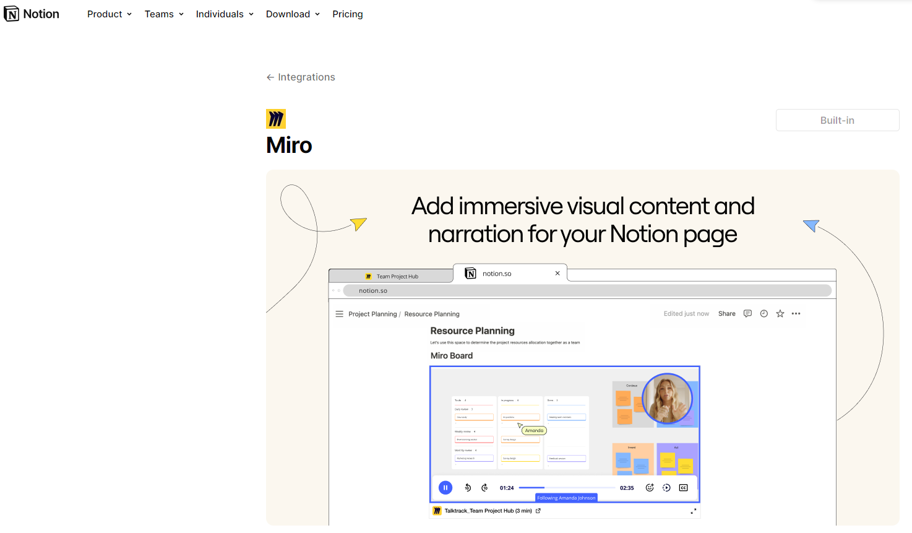Add an emoji reaction to Talktrack
The width and height of the screenshot is (912, 533).
coord(650,488)
